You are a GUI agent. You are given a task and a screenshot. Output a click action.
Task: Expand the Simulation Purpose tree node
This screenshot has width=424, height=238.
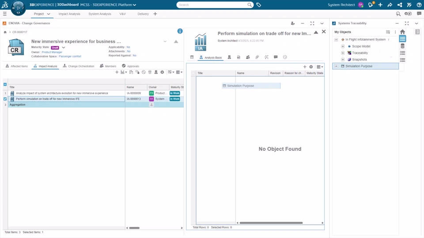336,66
